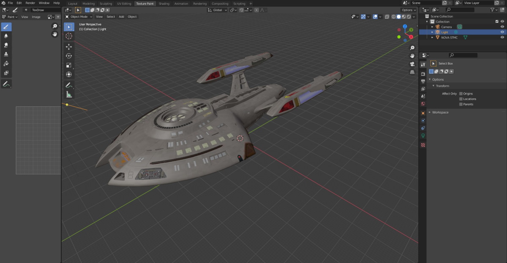Image resolution: width=507 pixels, height=263 pixels.
Task: Activate the Move tool
Action: tap(69, 47)
